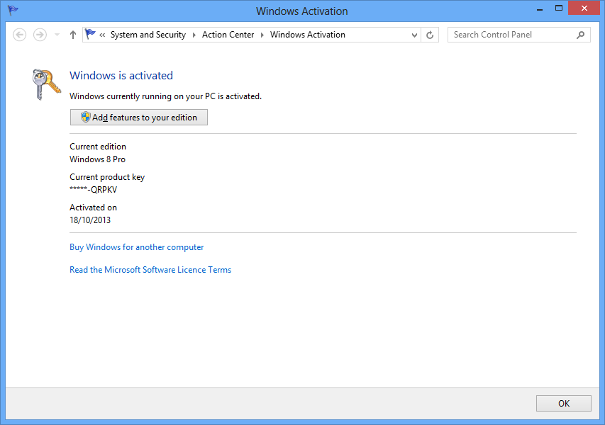
Task: Open the recent locations dropdown arrow
Action: (x=57, y=35)
